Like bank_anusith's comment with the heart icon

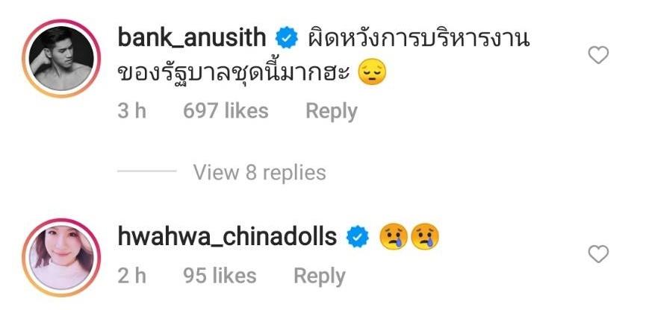pyautogui.click(x=598, y=55)
